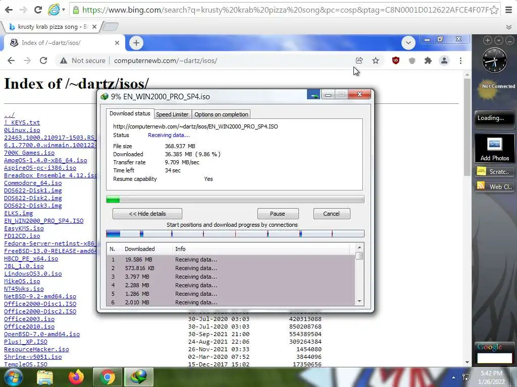Screen dimensions: 517x387
Task: Switch to Speed Limiter tab
Action: pyautogui.click(x=172, y=114)
